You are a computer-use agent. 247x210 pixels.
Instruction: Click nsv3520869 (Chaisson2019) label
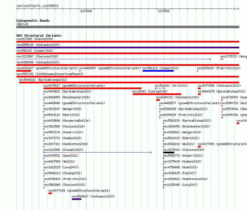[64, 126]
